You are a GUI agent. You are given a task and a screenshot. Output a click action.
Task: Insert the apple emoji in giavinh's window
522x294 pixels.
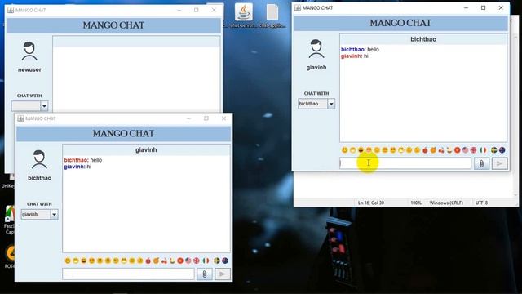tap(425, 150)
